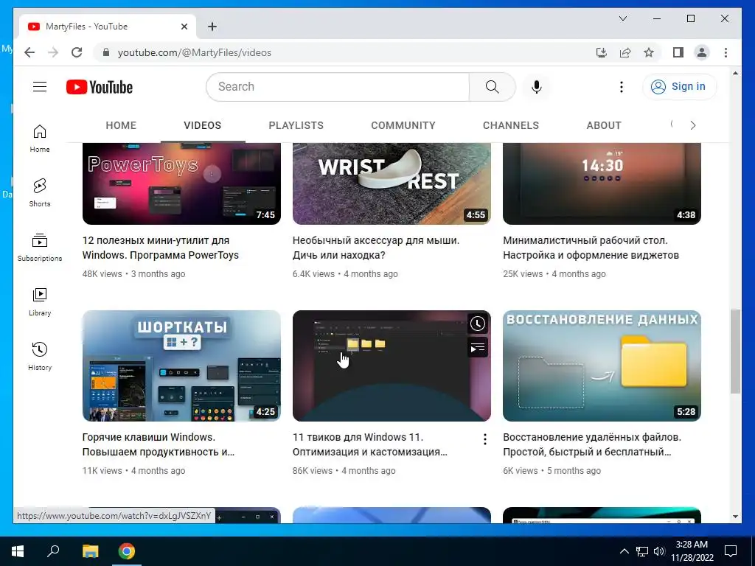This screenshot has width=755, height=566.
Task: Open the COMMUNITY tab
Action: click(x=403, y=125)
